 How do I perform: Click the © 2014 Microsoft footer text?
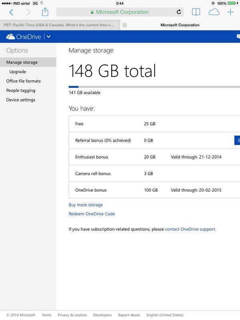click(21, 315)
